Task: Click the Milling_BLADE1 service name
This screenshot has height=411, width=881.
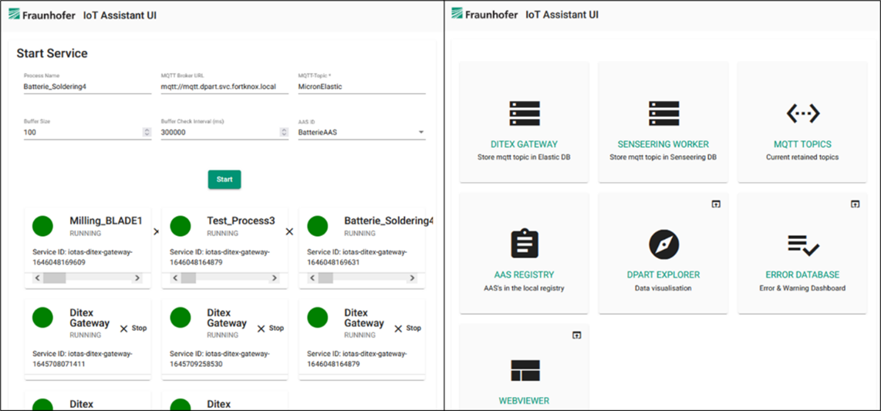Action: [x=106, y=221]
